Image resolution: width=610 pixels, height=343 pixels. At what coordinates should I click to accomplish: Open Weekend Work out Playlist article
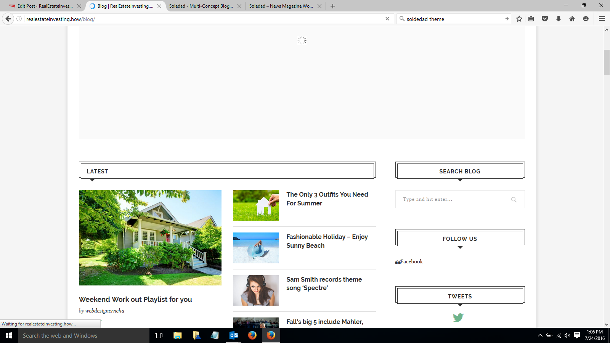point(135,300)
